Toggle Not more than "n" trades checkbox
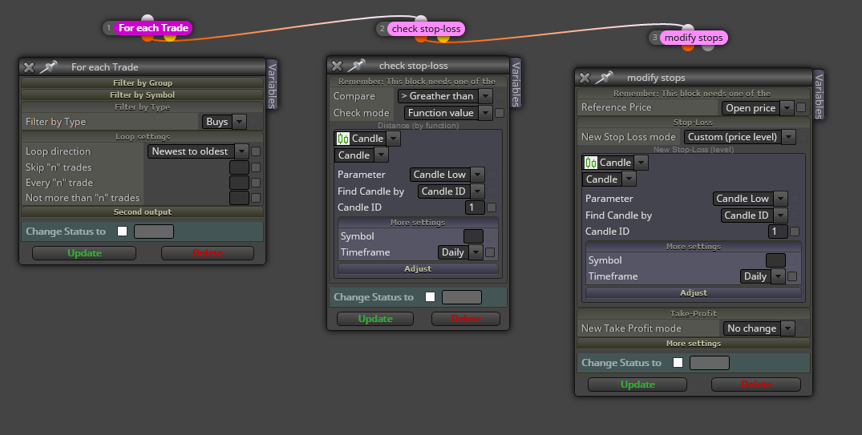The image size is (862, 435). pyautogui.click(x=256, y=199)
